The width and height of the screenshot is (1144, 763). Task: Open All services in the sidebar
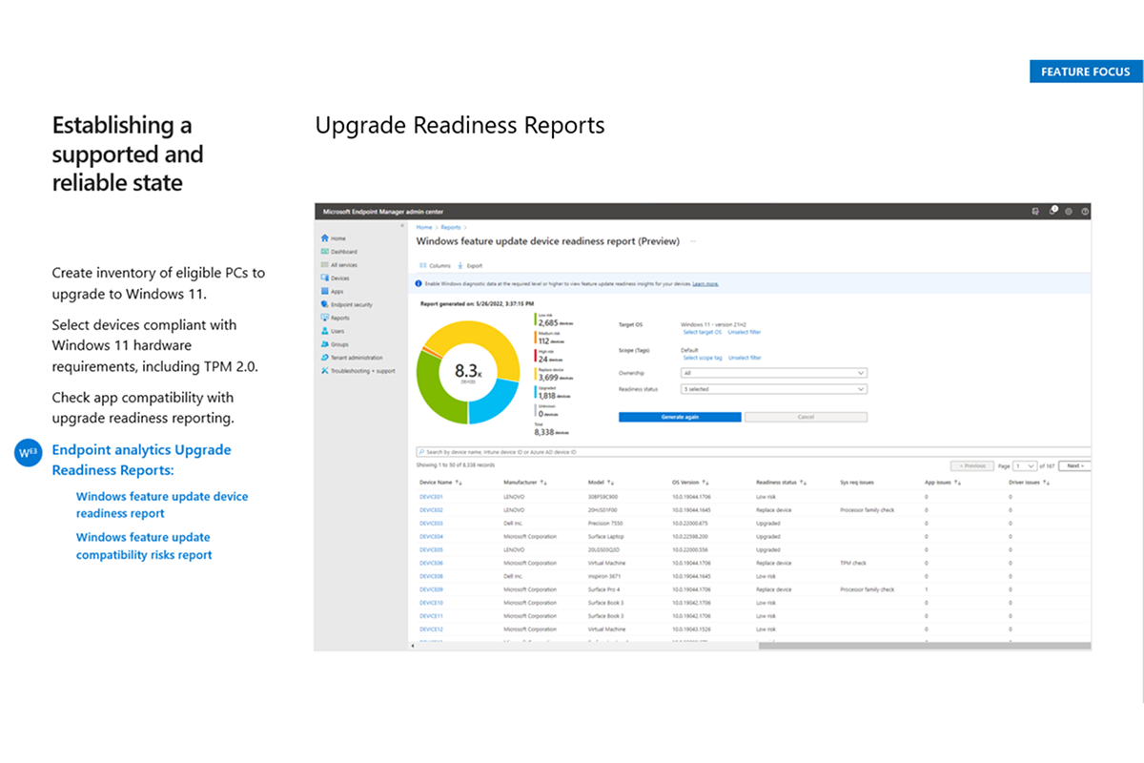[x=338, y=265]
